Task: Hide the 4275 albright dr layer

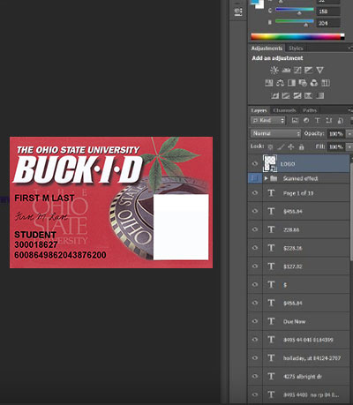Action: click(255, 376)
